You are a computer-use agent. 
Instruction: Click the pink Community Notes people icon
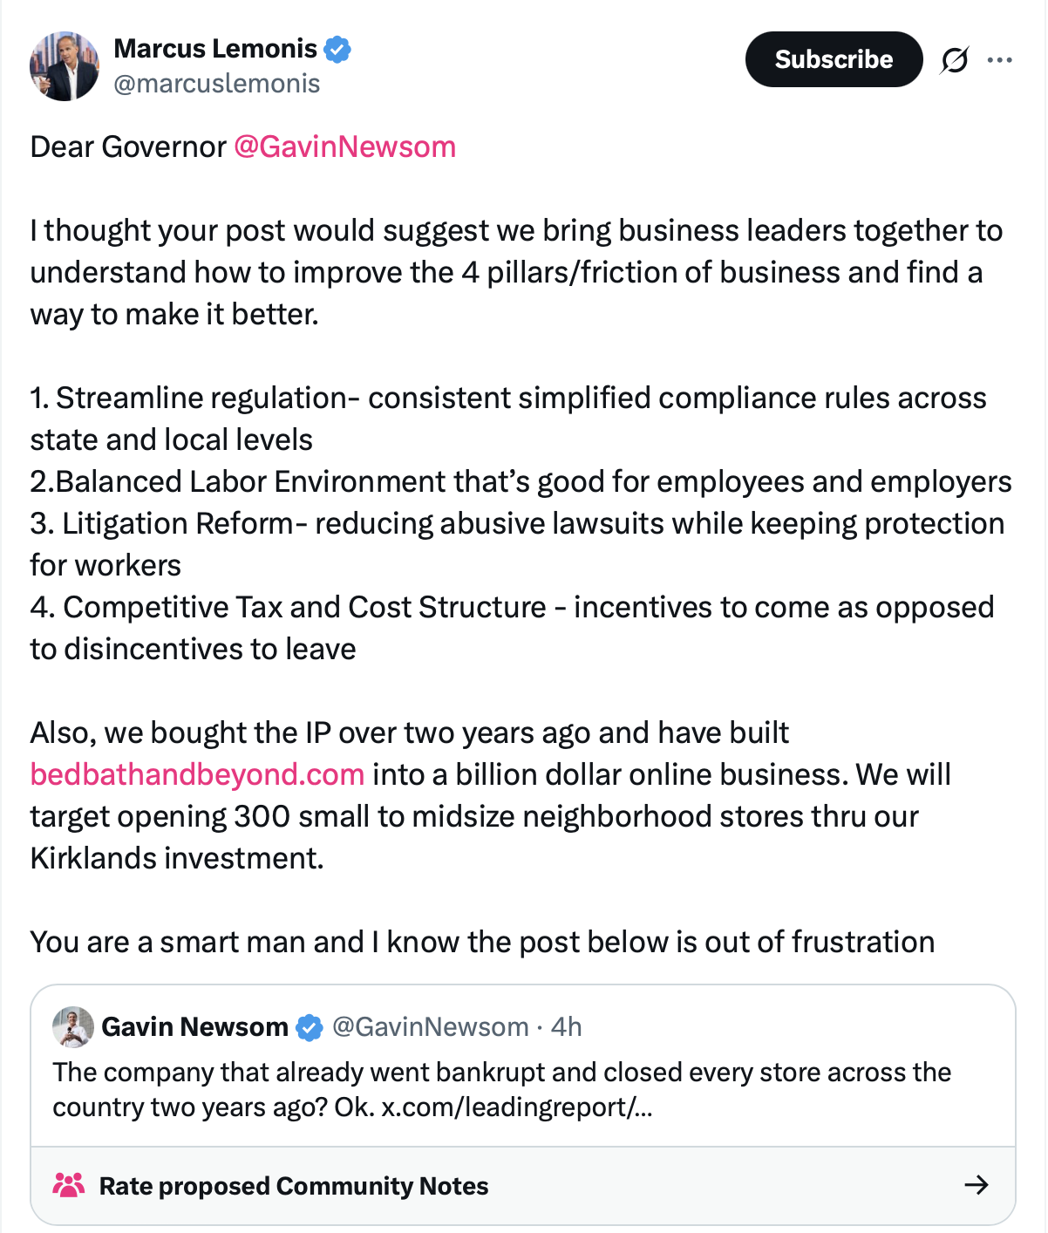click(69, 1185)
